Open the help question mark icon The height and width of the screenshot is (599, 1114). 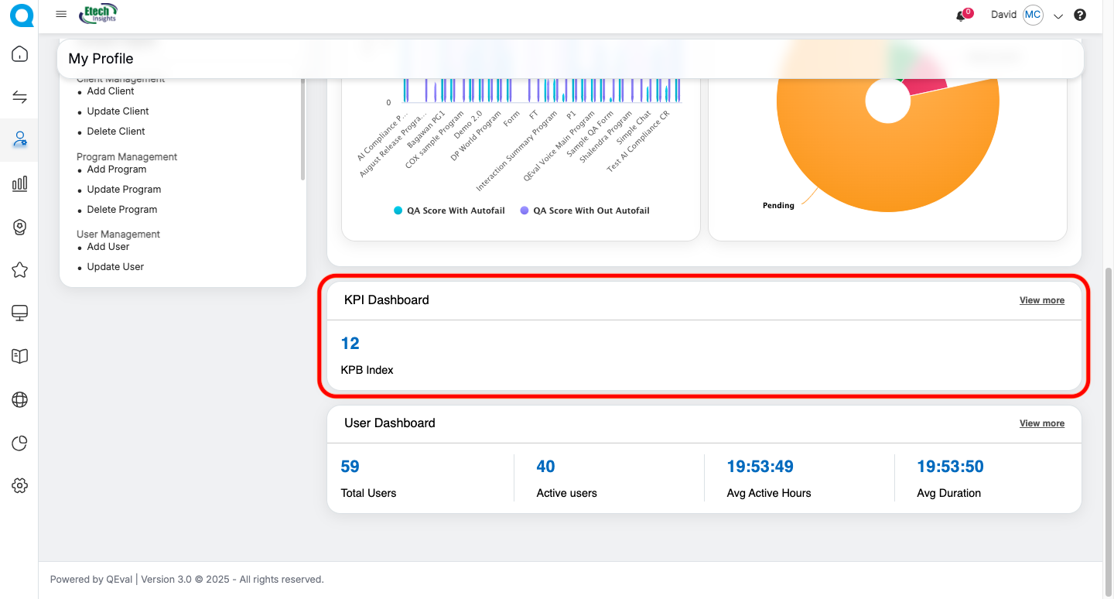click(x=1080, y=15)
